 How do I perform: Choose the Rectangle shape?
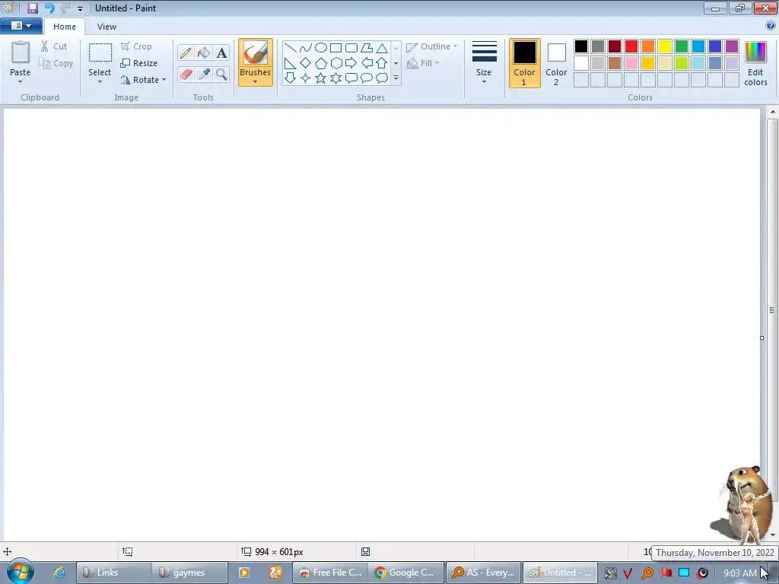tap(335, 48)
